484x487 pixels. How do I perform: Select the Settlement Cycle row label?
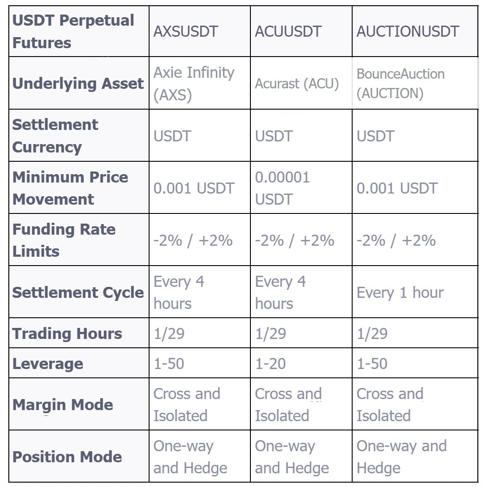coord(78,292)
